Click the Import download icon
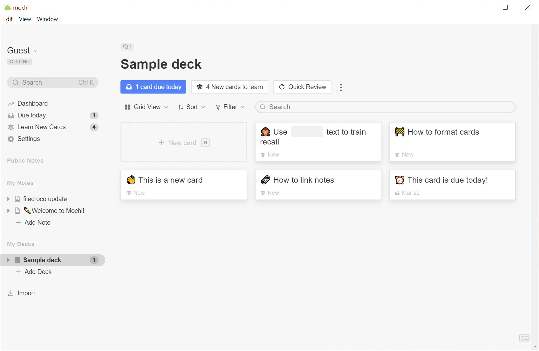539x351 pixels. tap(11, 293)
